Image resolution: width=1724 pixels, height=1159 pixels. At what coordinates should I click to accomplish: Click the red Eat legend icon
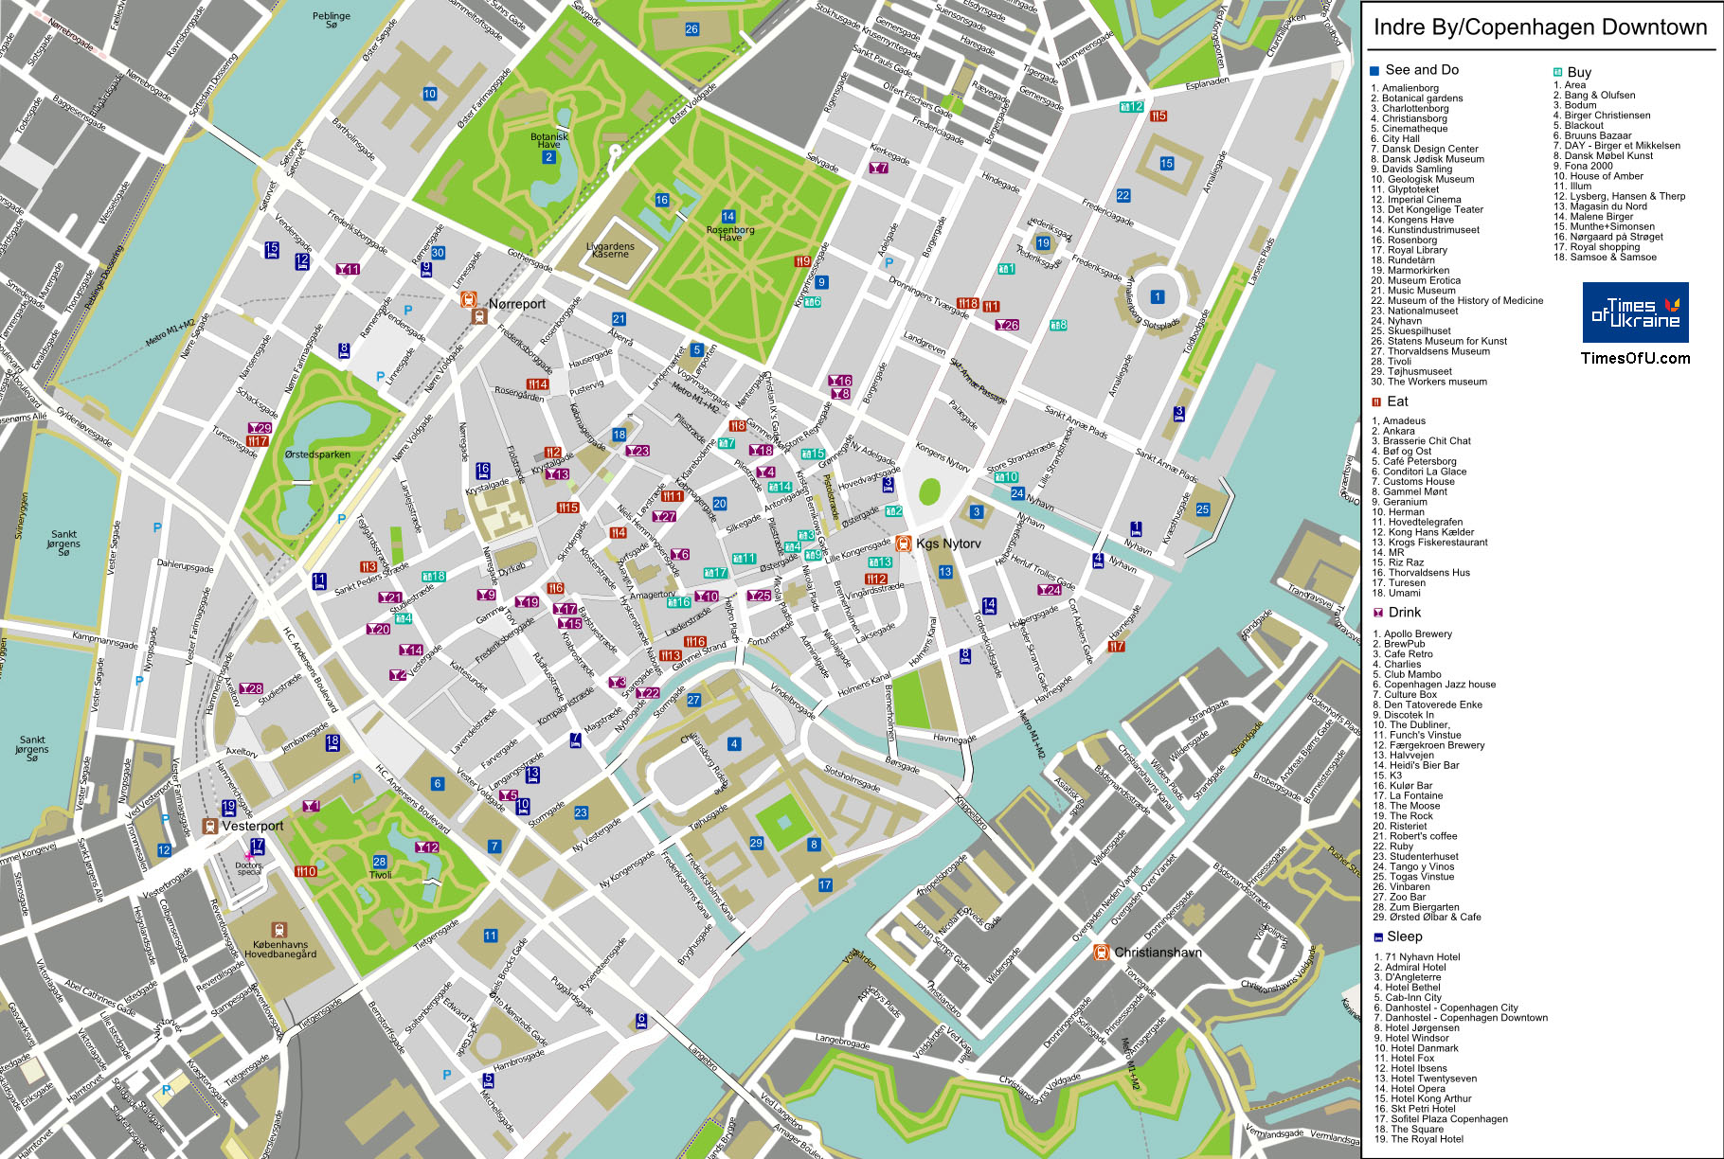[1376, 401]
